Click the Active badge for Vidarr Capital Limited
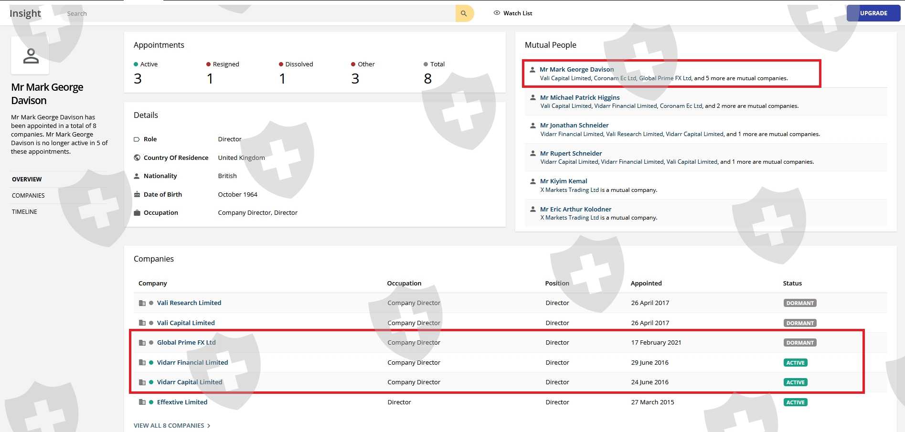The height and width of the screenshot is (432, 905). [x=795, y=382]
